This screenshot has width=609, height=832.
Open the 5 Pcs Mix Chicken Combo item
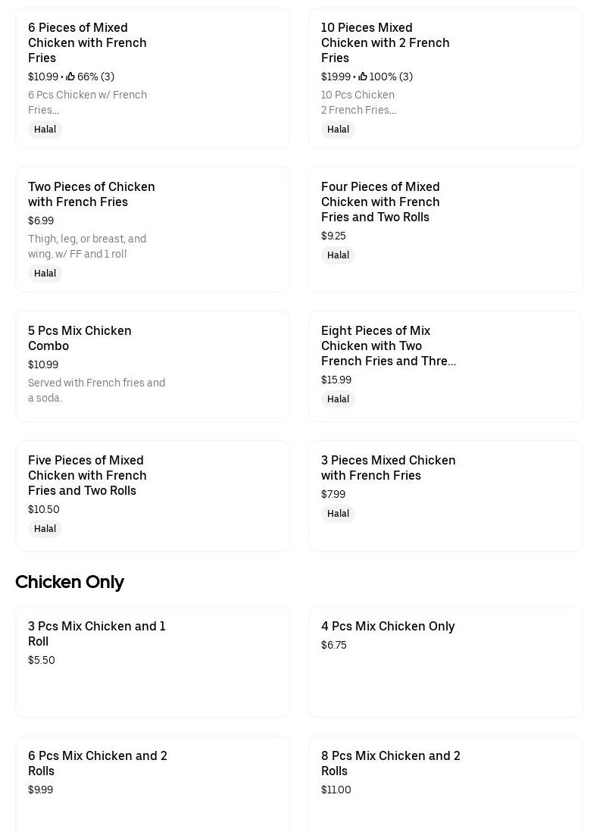click(80, 338)
